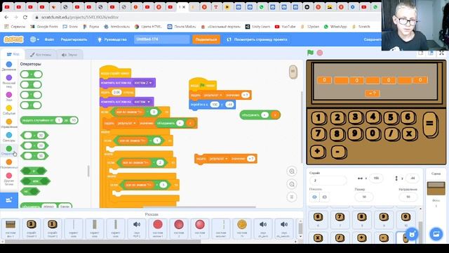Image resolution: width=449 pixels, height=253 pixels.
Task: Select the green Операторы block category
Action: (9, 150)
